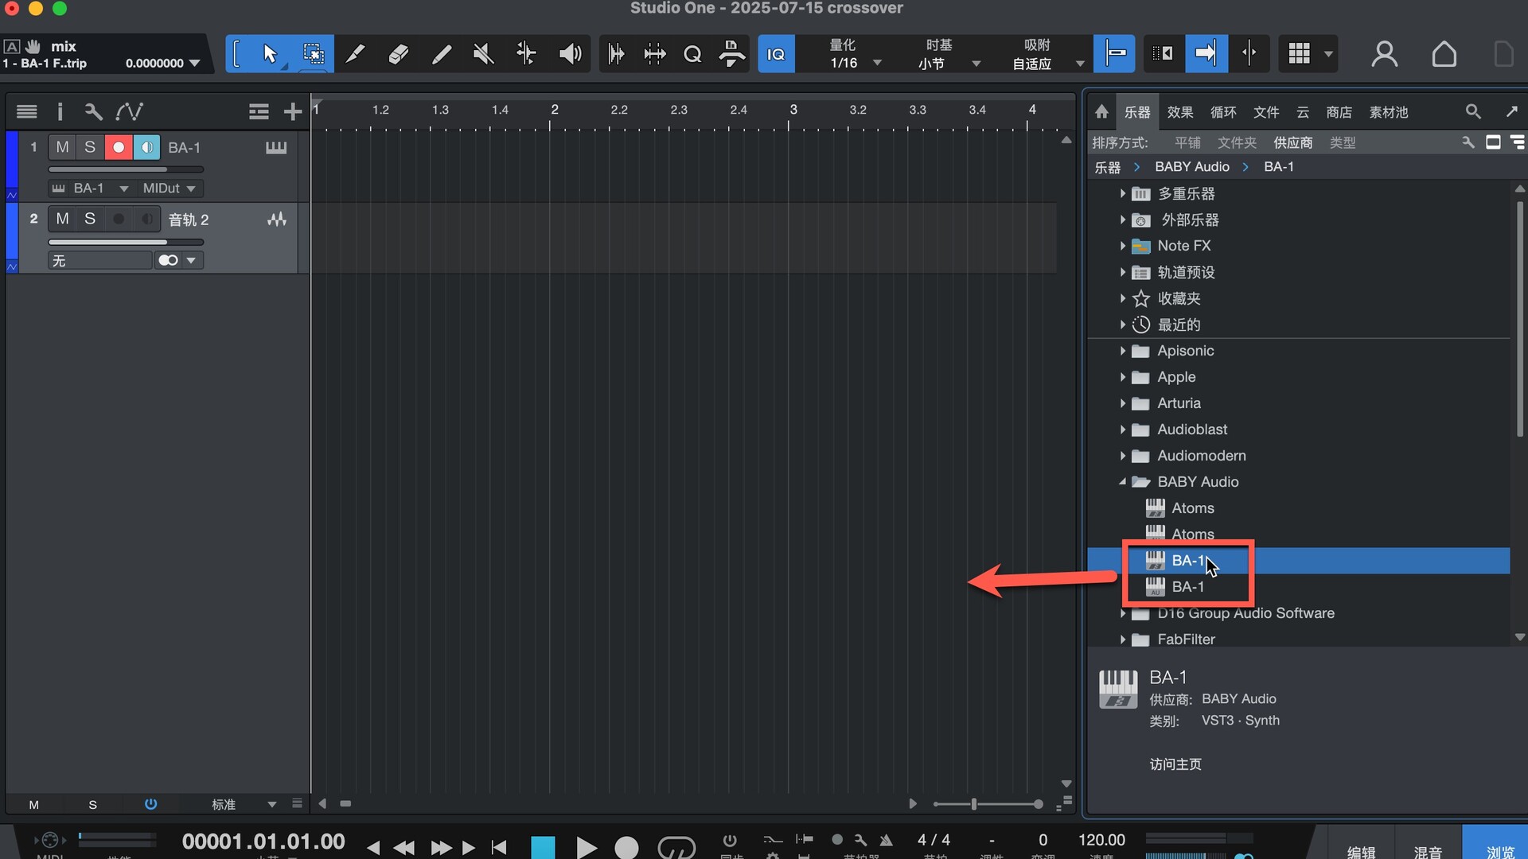Switch to 文件 files tab
1528x859 pixels.
click(x=1266, y=112)
